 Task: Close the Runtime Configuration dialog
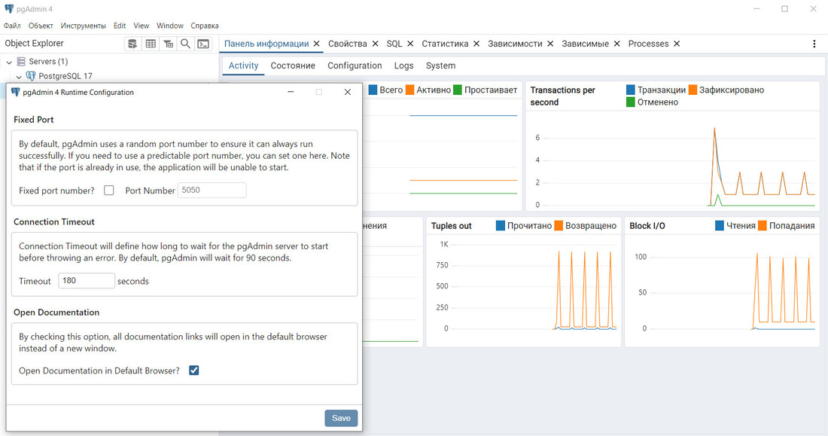click(348, 92)
